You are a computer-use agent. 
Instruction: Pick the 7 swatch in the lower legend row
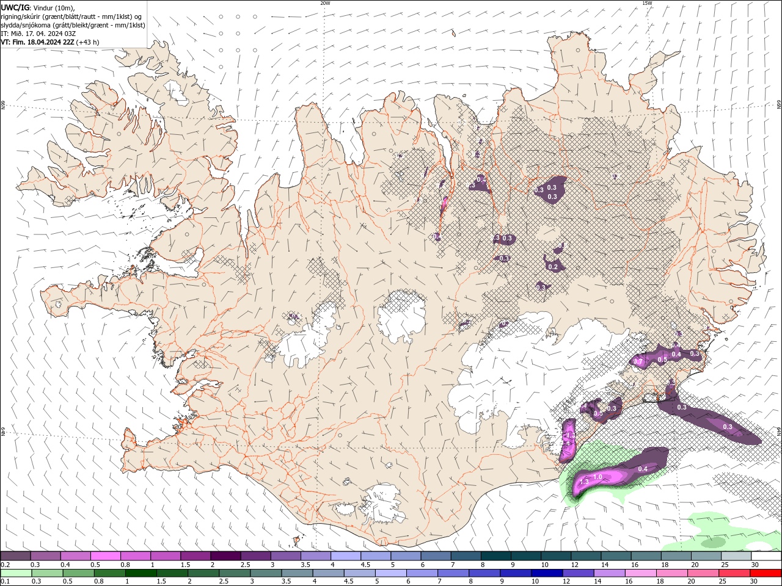coord(453,573)
